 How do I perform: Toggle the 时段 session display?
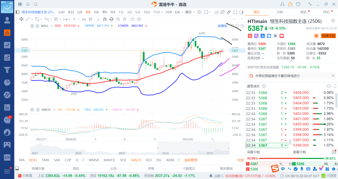(x=240, y=160)
